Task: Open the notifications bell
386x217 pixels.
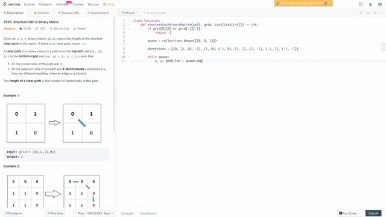Action: tap(370, 4)
